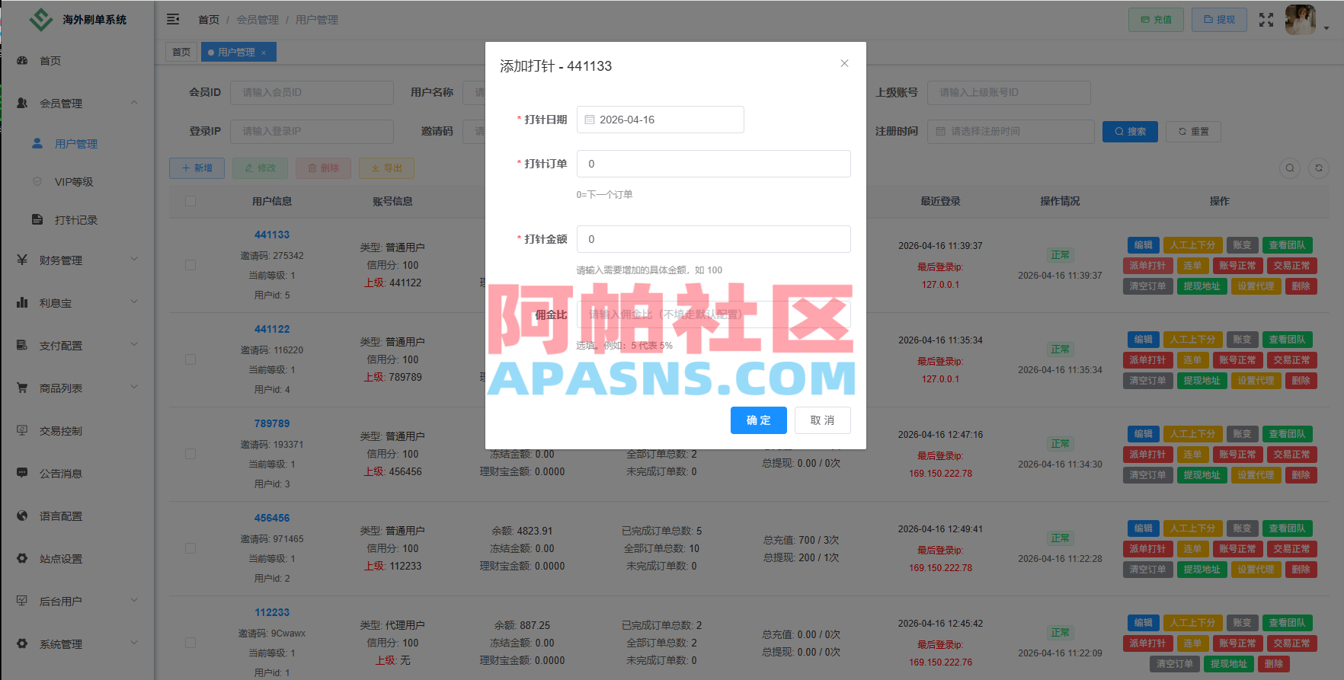Screen dimensions: 1344x680
Task: Click the 商品列表 shopping cart icon
Action: coord(22,388)
